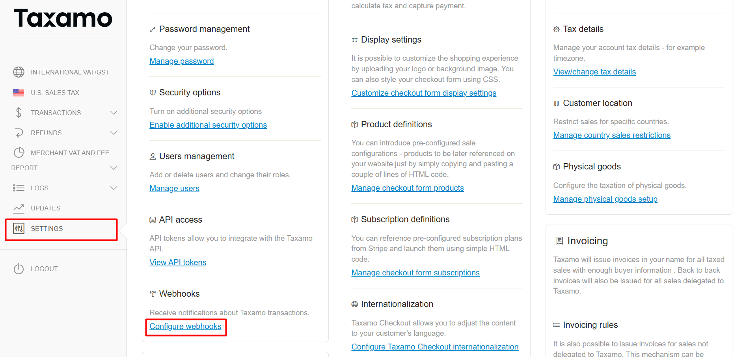This screenshot has width=745, height=357.
Task: Open the Logs menu item
Action: point(40,188)
